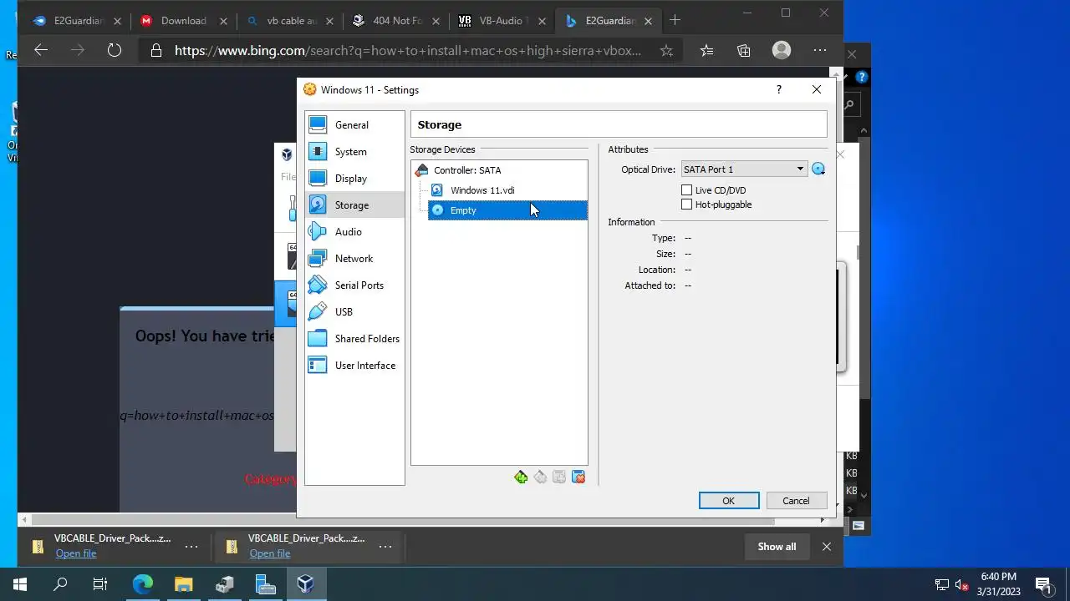Switch to the vb cable search tab
The height and width of the screenshot is (601, 1070).
[x=288, y=21]
